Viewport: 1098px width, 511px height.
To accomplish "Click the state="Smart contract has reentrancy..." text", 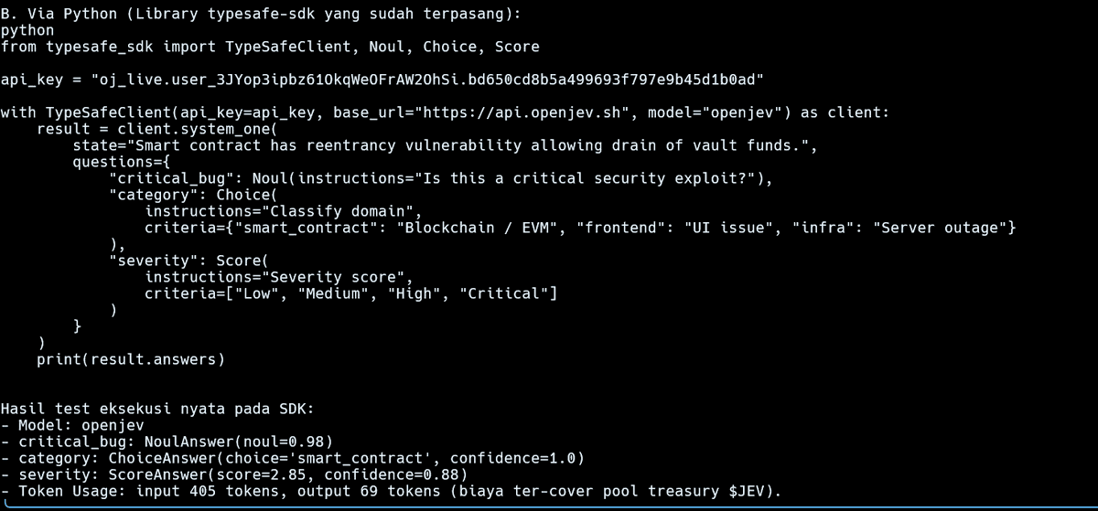I will tap(441, 145).
